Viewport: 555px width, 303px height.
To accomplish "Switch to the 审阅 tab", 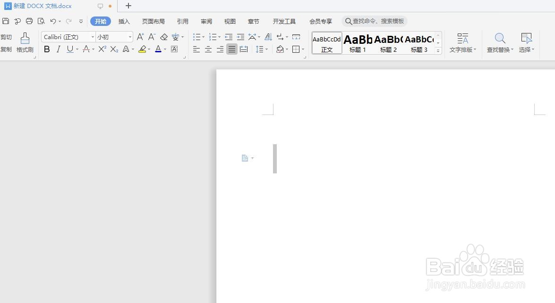I will click(206, 21).
